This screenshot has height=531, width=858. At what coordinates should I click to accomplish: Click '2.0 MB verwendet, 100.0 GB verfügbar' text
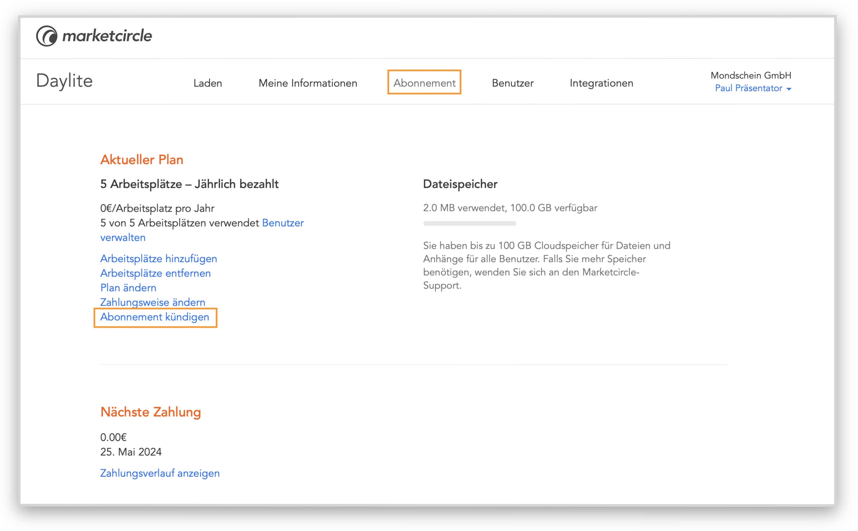pyautogui.click(x=510, y=208)
